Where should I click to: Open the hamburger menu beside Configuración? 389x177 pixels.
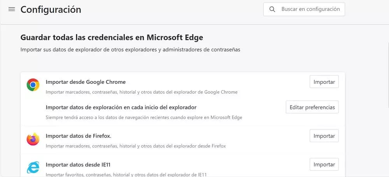coord(12,9)
